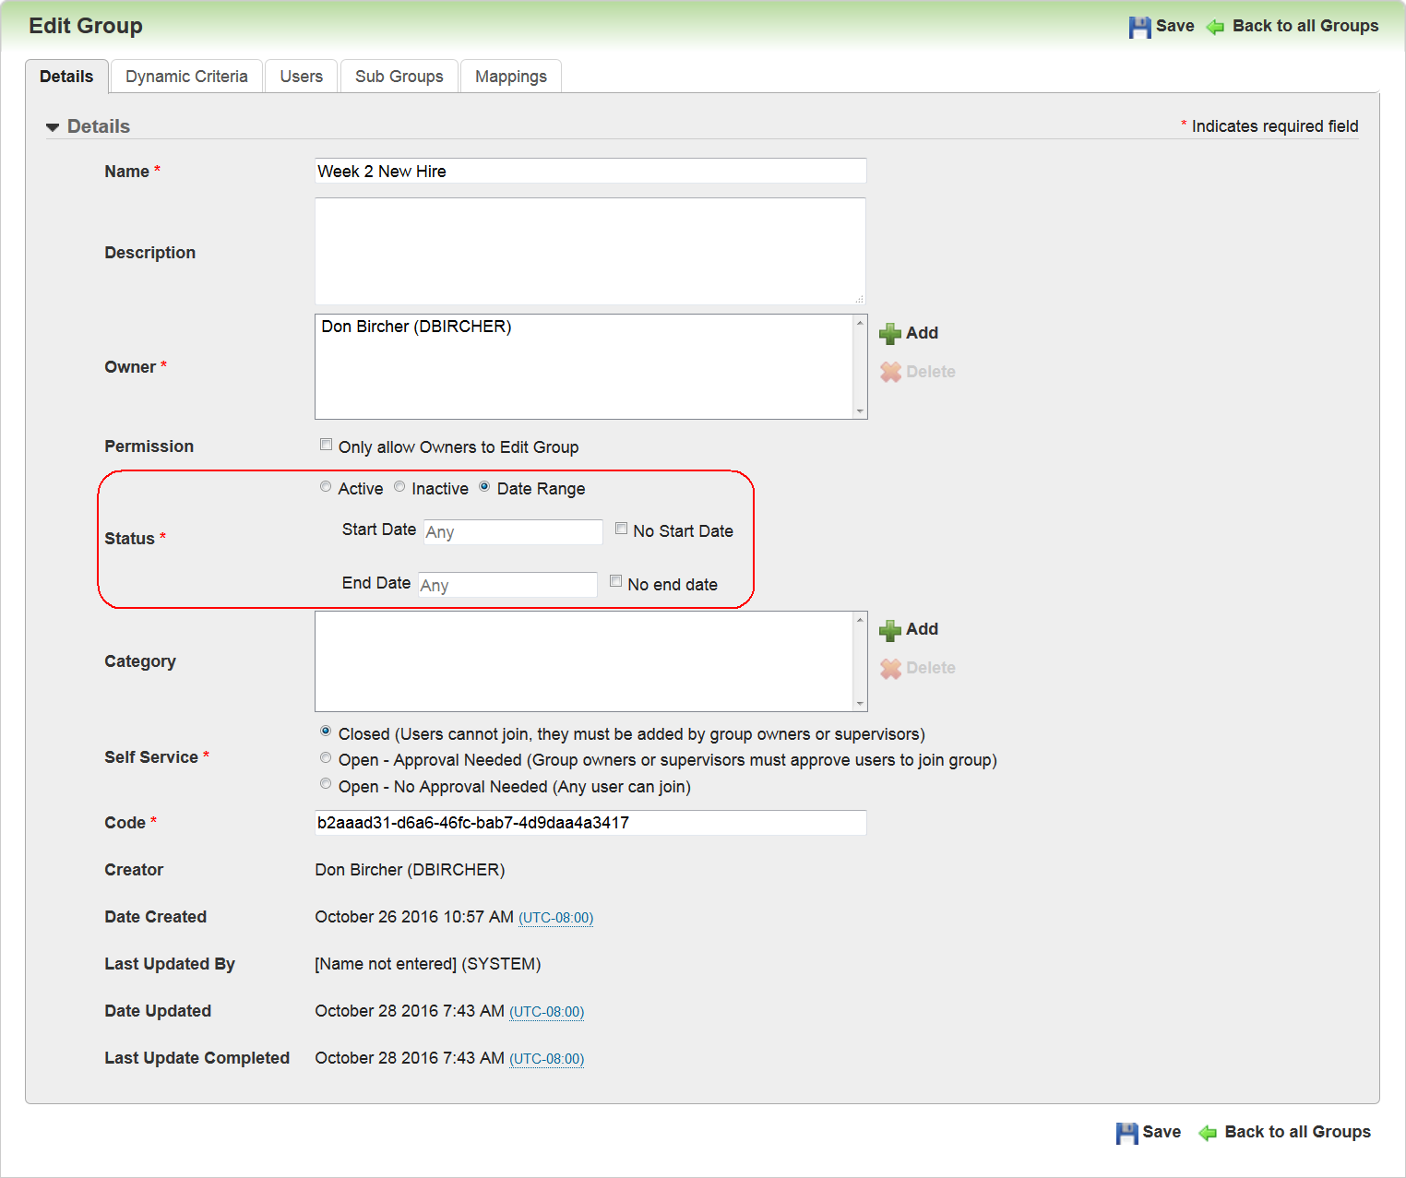The width and height of the screenshot is (1406, 1178).
Task: Click the floppy disk Save icon at bottom
Action: [1126, 1133]
